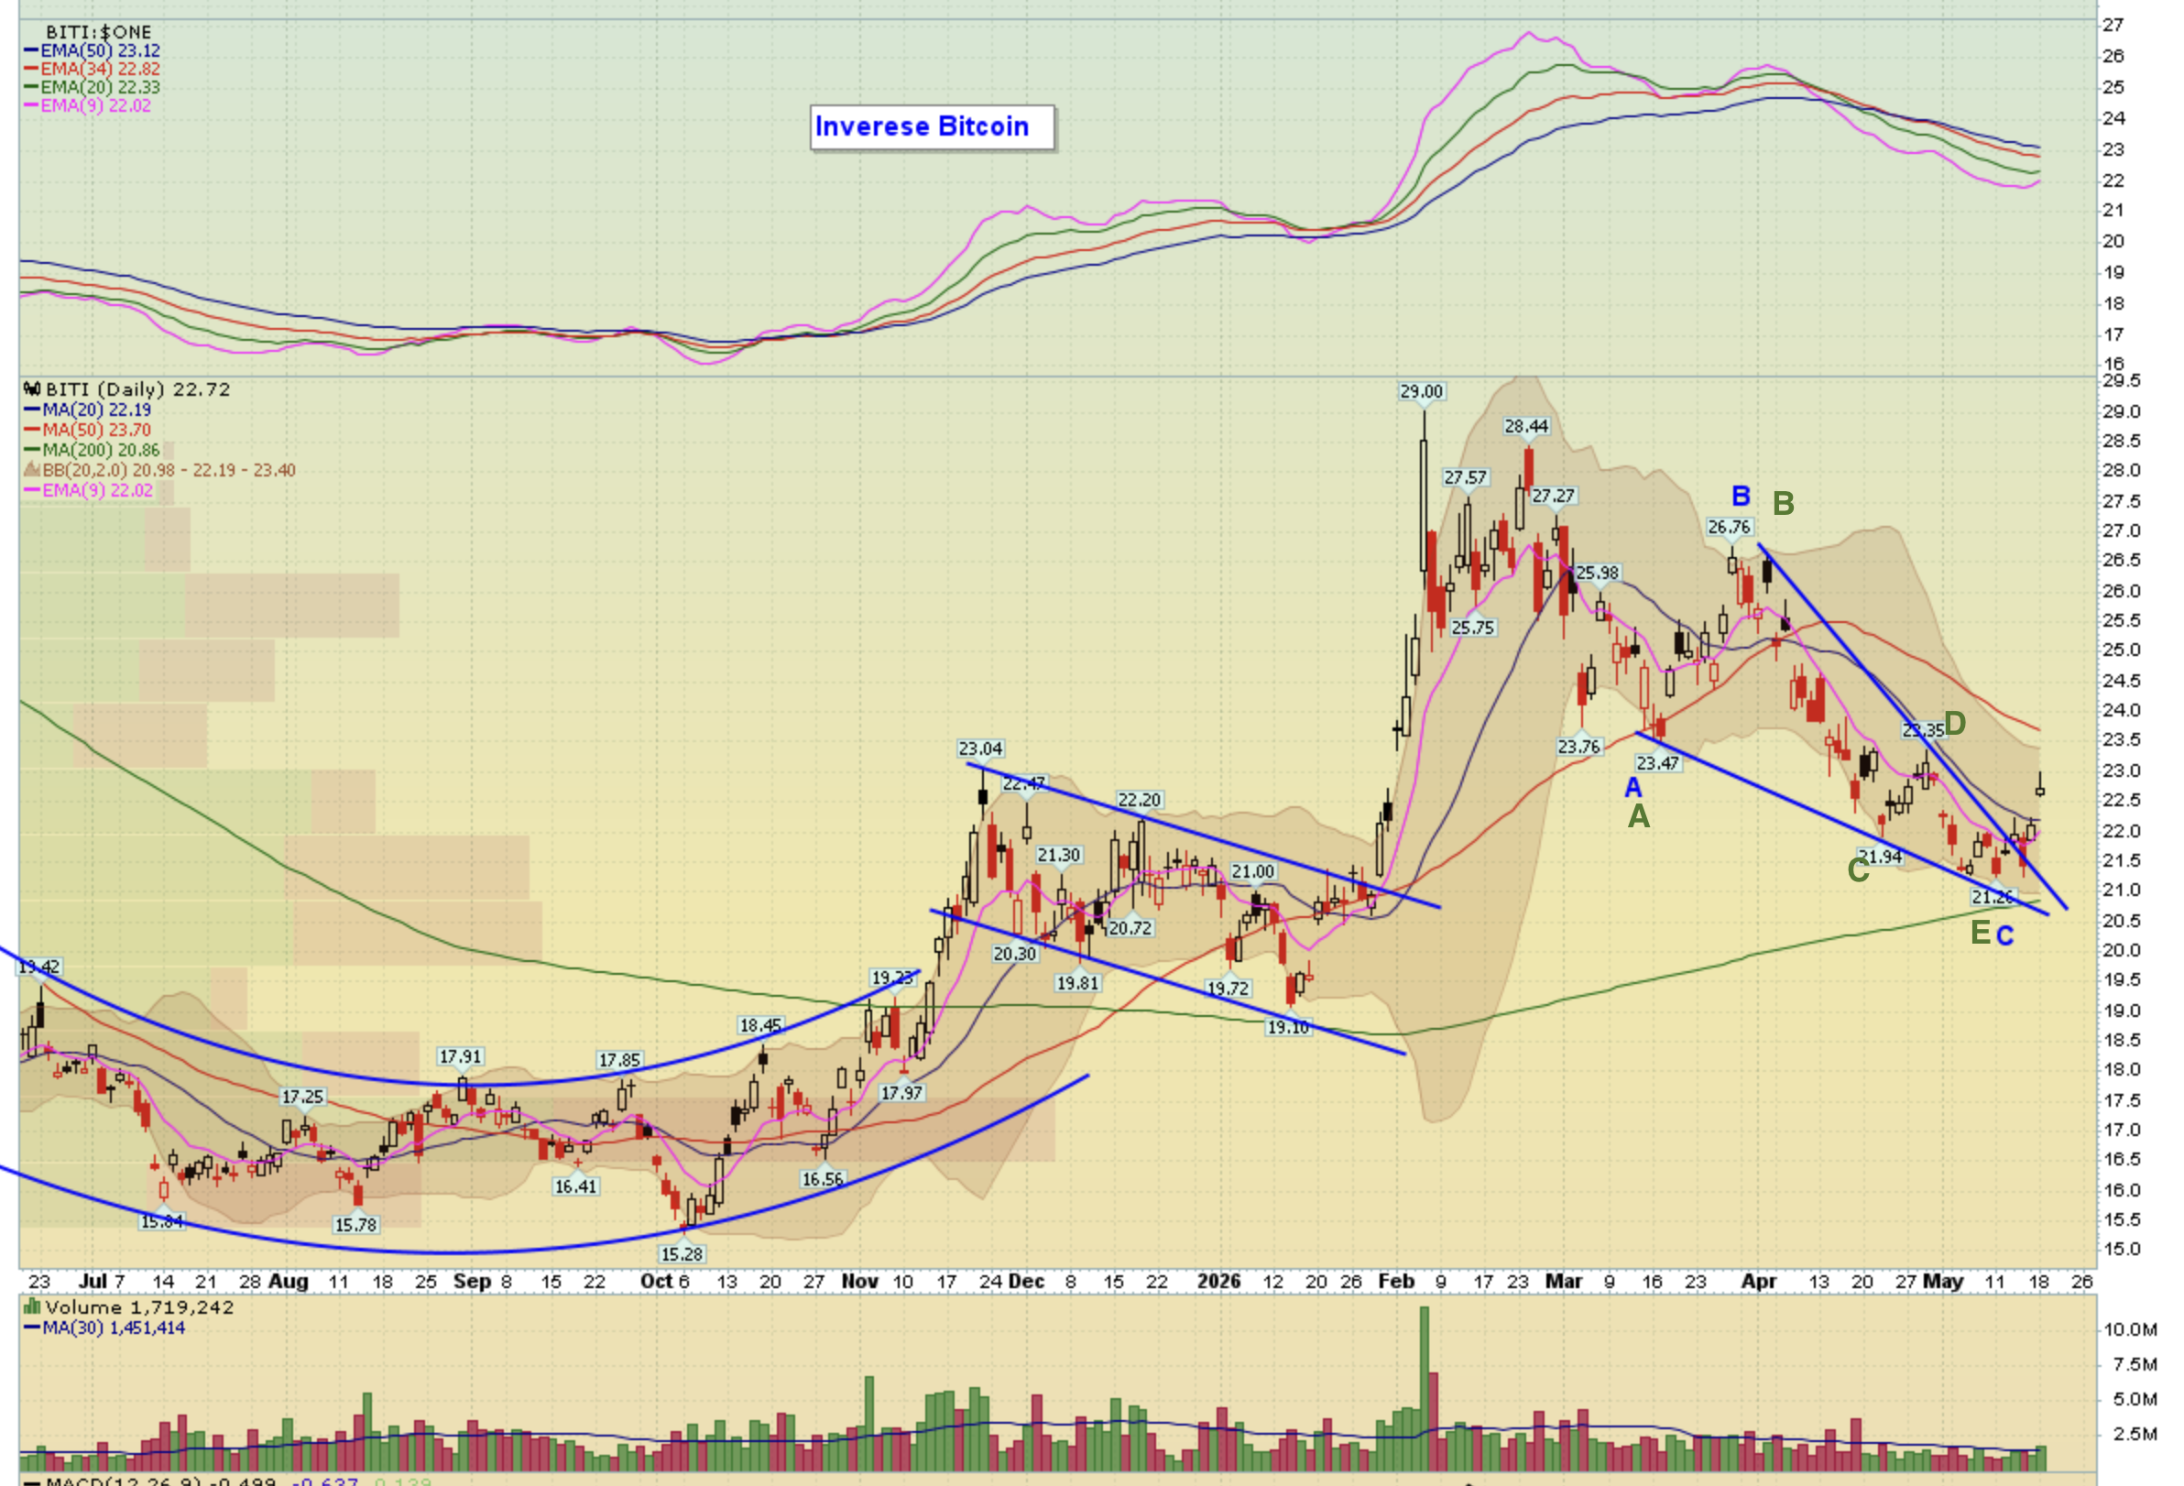Click the tallest February volume bar

[x=1424, y=1388]
